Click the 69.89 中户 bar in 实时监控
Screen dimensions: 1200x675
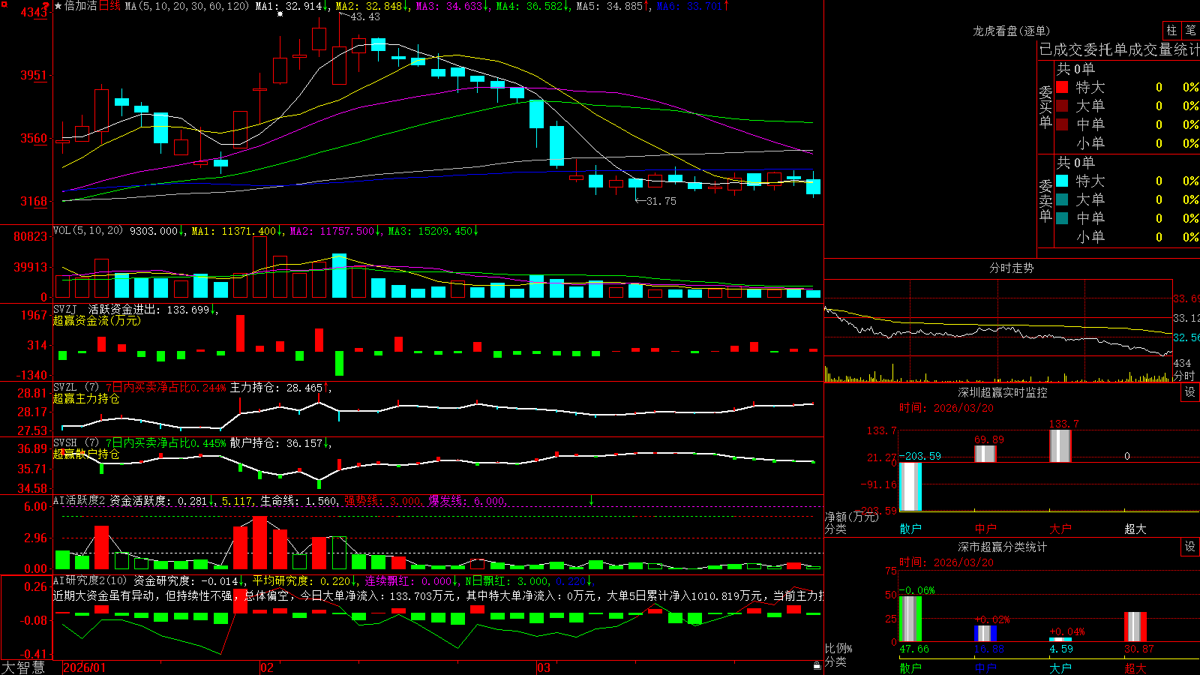point(985,454)
